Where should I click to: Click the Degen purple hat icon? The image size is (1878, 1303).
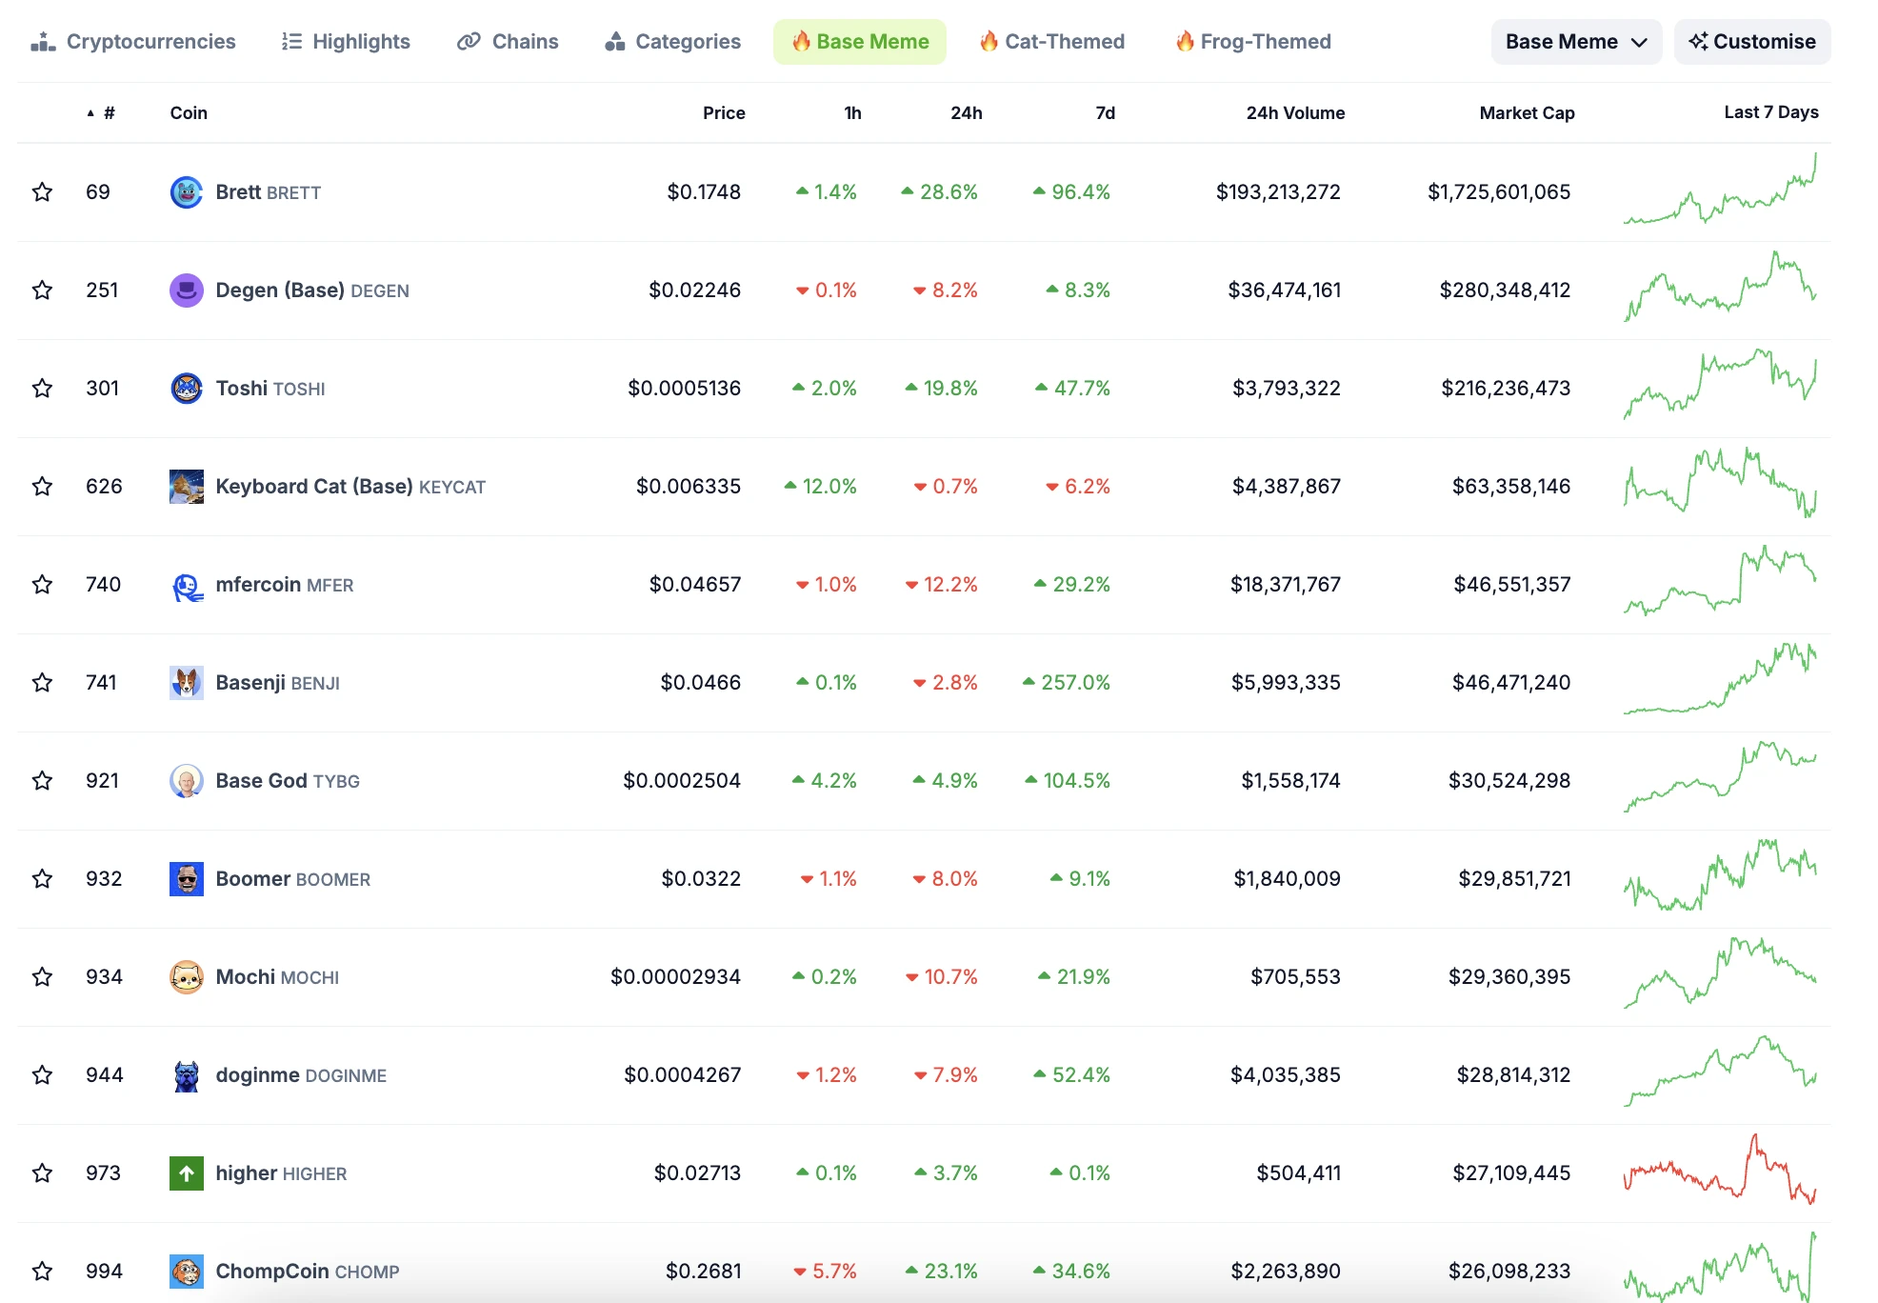(x=187, y=291)
